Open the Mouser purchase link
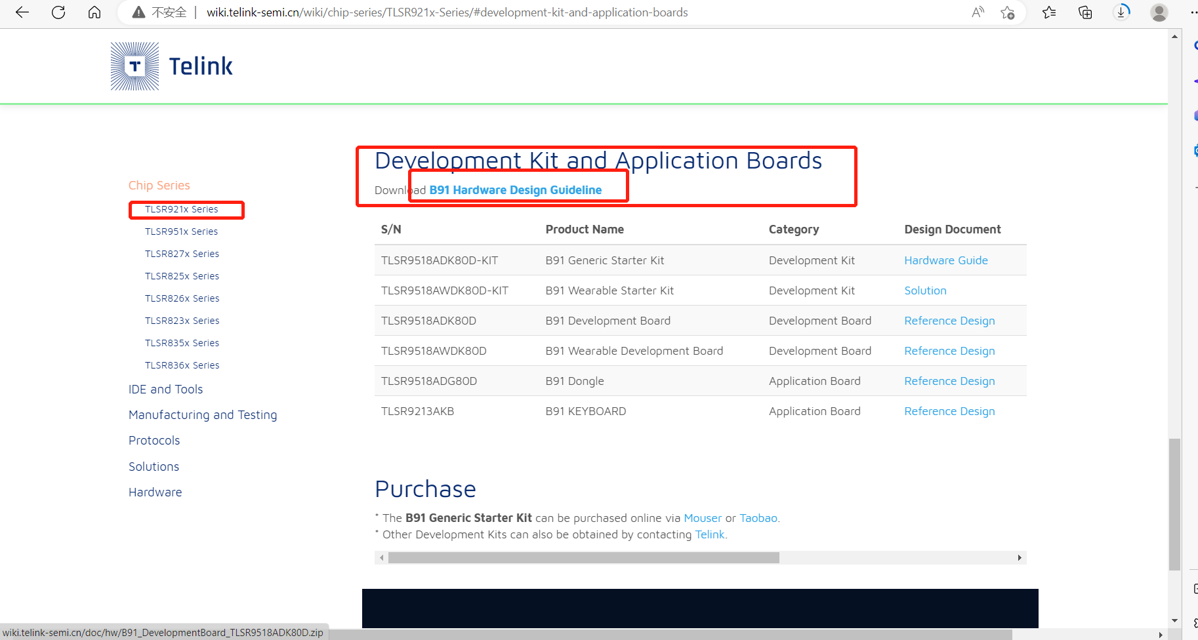Viewport: 1198px width, 640px height. (x=702, y=518)
